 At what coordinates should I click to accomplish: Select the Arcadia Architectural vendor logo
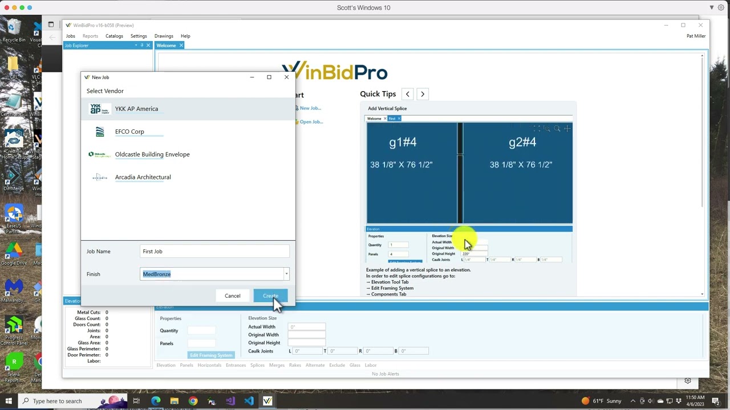click(x=100, y=177)
